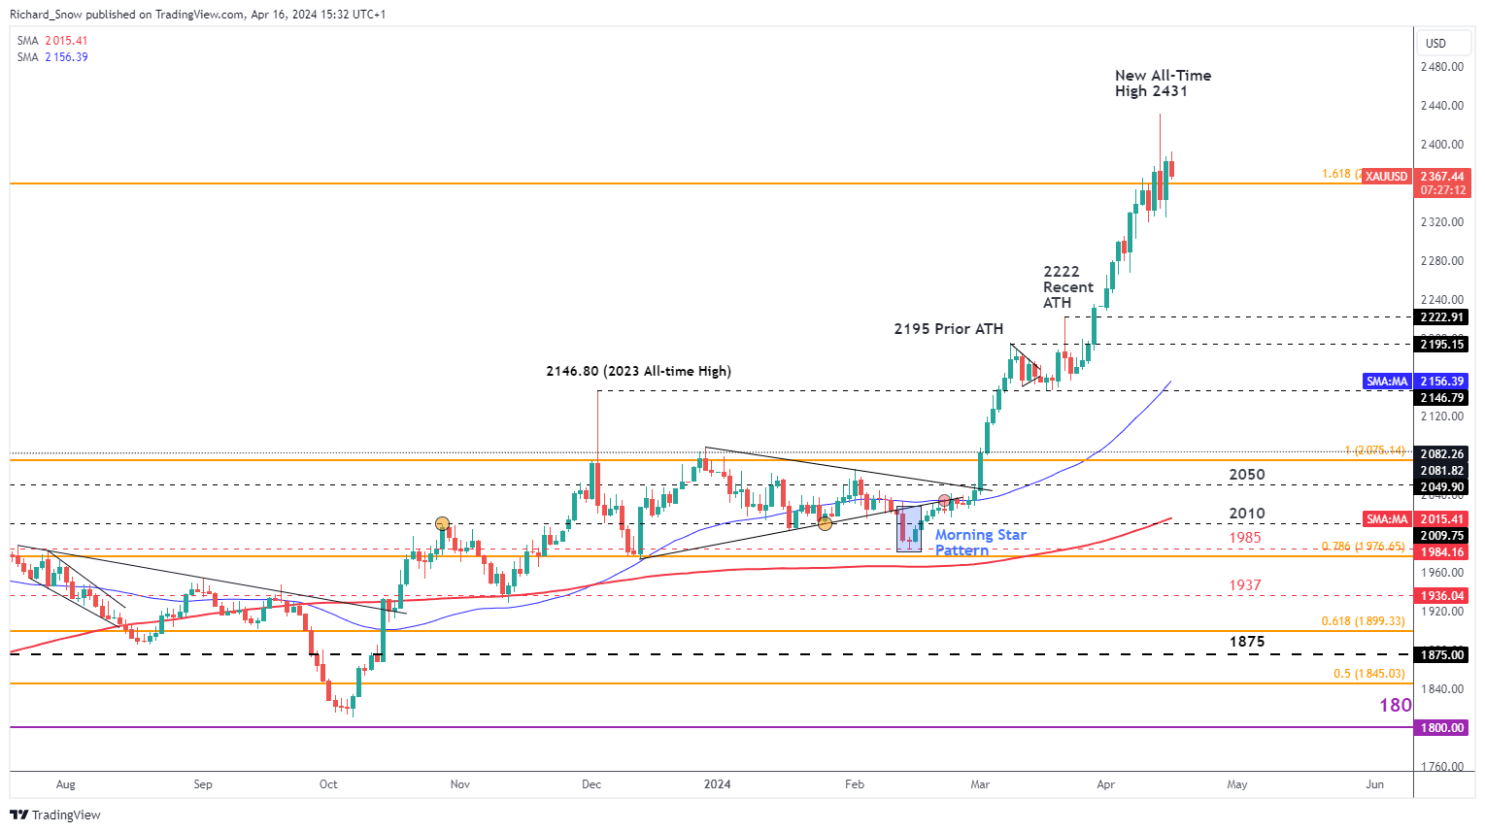Click the '2222 Recent ATH' annotation

(x=1067, y=287)
